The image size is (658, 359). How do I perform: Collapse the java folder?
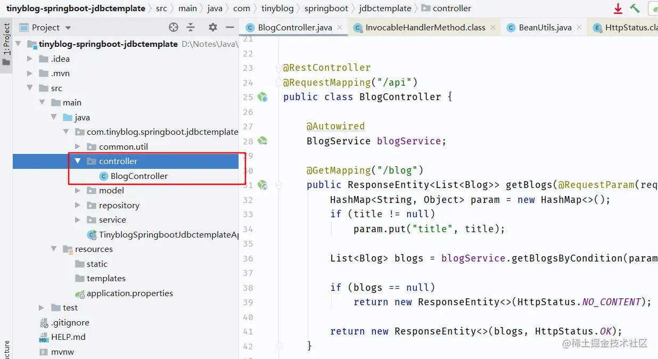pyautogui.click(x=54, y=118)
